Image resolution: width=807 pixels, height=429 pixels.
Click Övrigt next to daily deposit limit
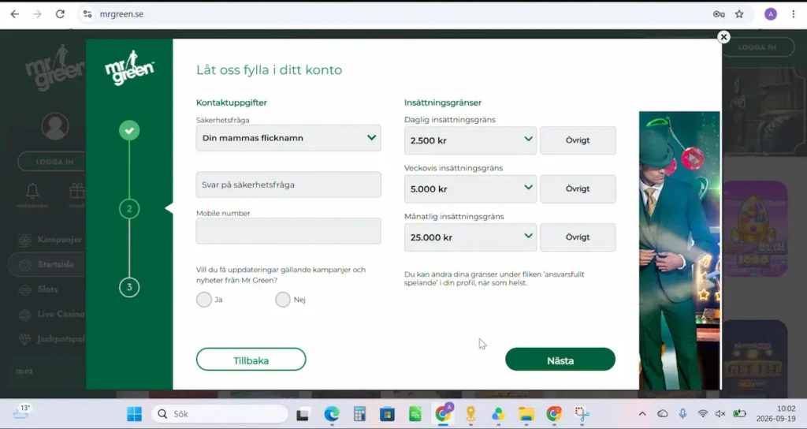coord(578,140)
